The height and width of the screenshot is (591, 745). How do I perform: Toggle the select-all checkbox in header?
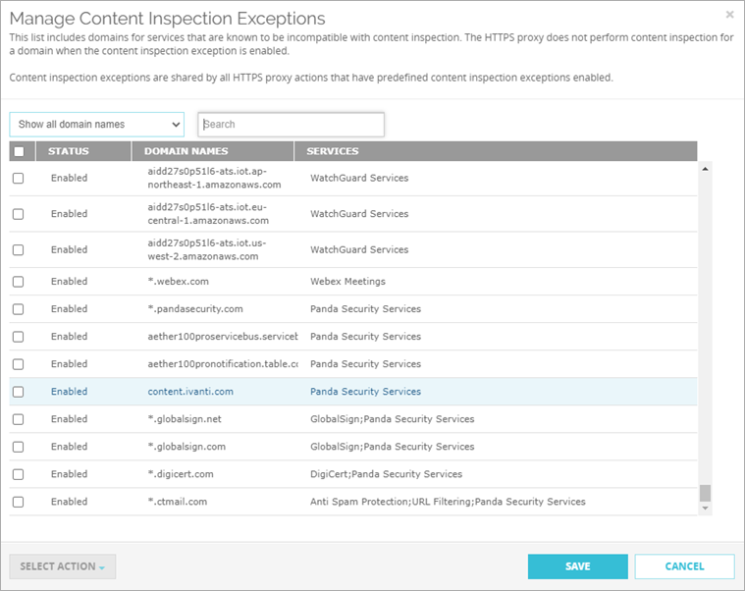(18, 151)
